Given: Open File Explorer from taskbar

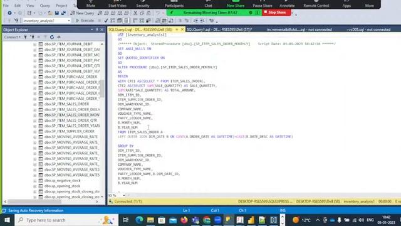Looking at the screenshot, I should pos(150,220).
